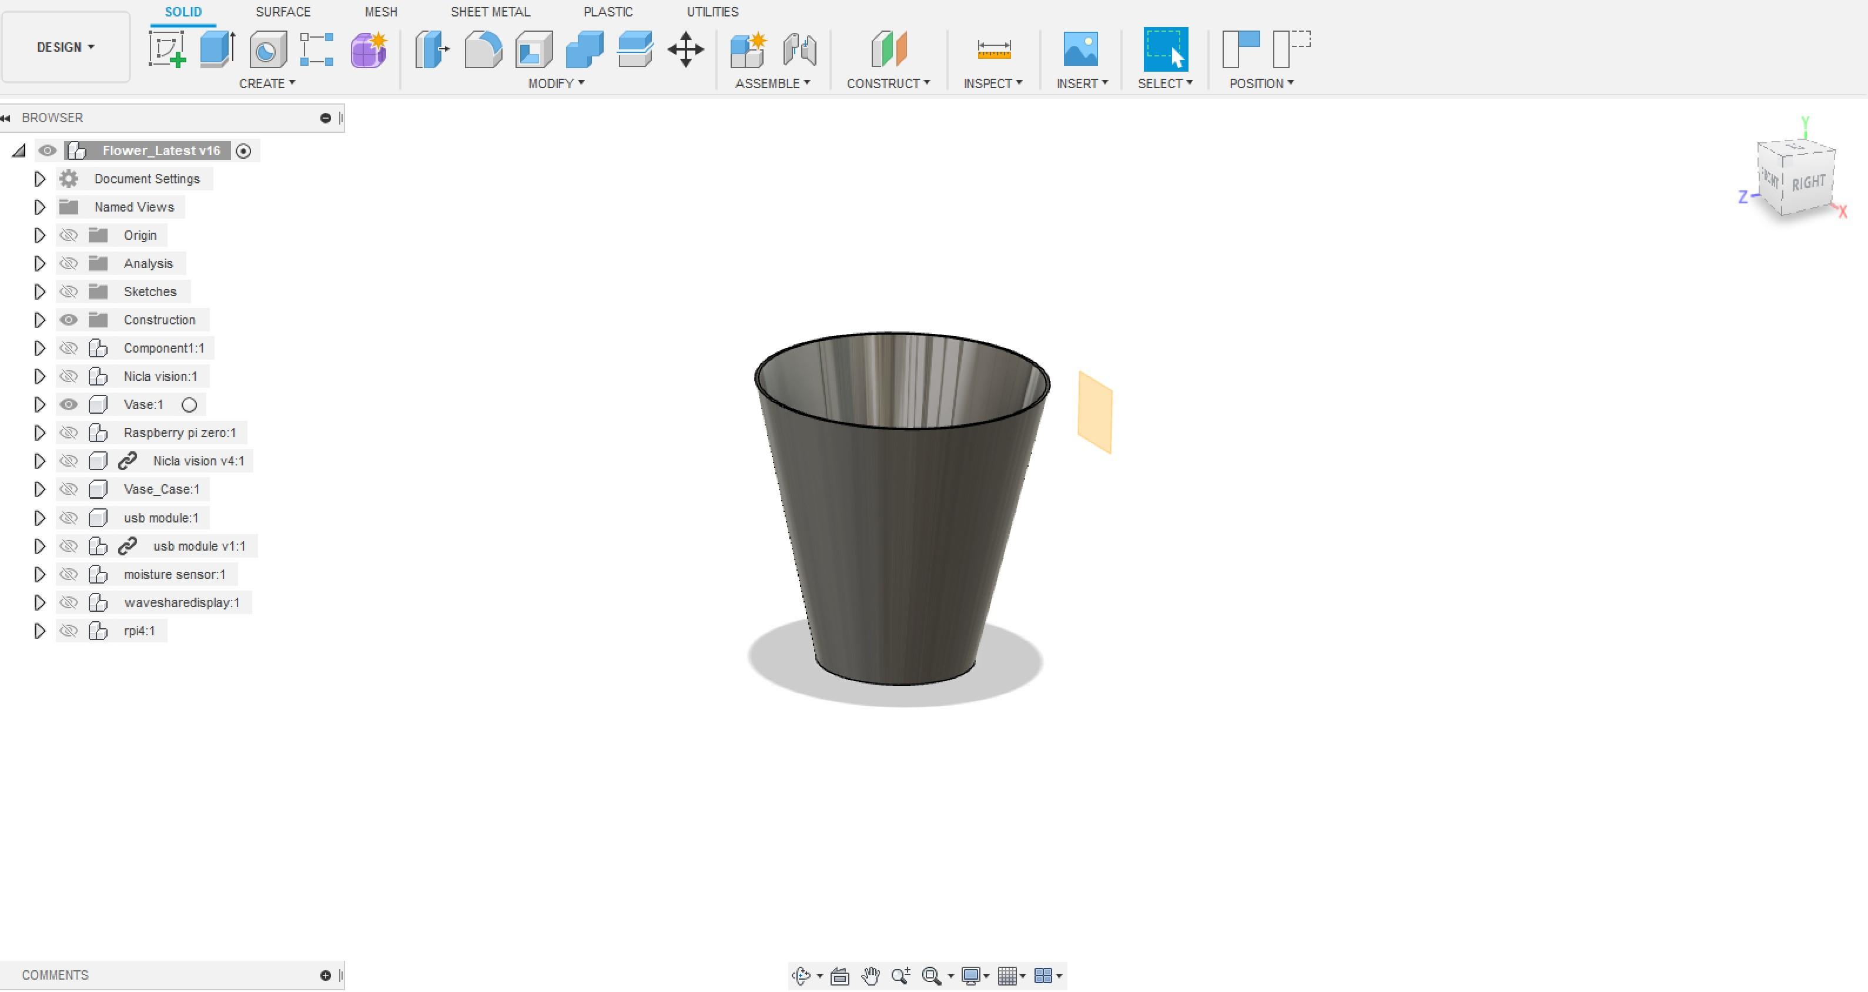Open the Measure tool under Inspect

pos(993,49)
